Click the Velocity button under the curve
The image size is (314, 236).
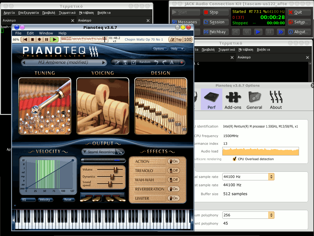(45, 200)
